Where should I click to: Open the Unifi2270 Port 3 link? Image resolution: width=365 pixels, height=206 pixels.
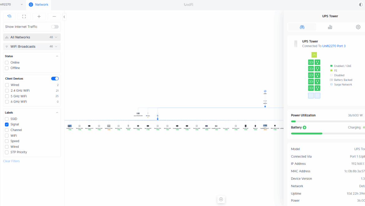pos(334,46)
